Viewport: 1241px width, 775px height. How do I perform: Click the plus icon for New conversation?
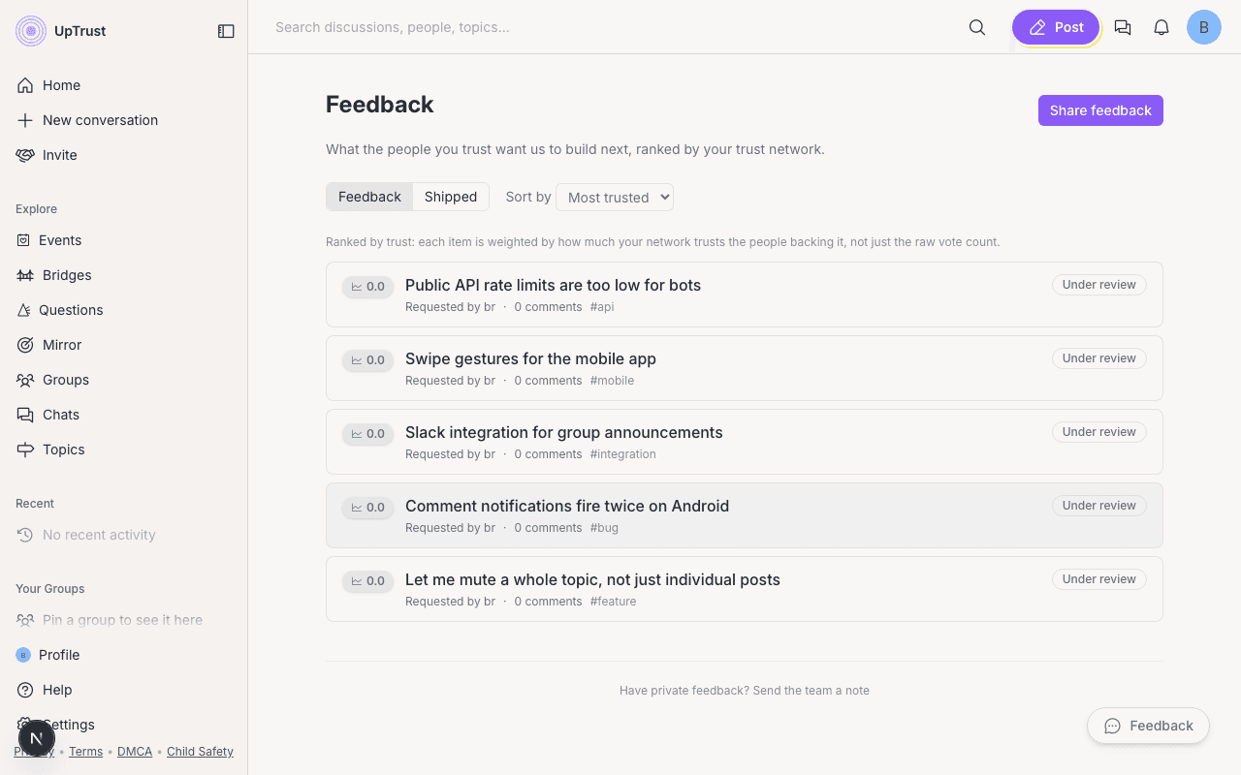(25, 120)
